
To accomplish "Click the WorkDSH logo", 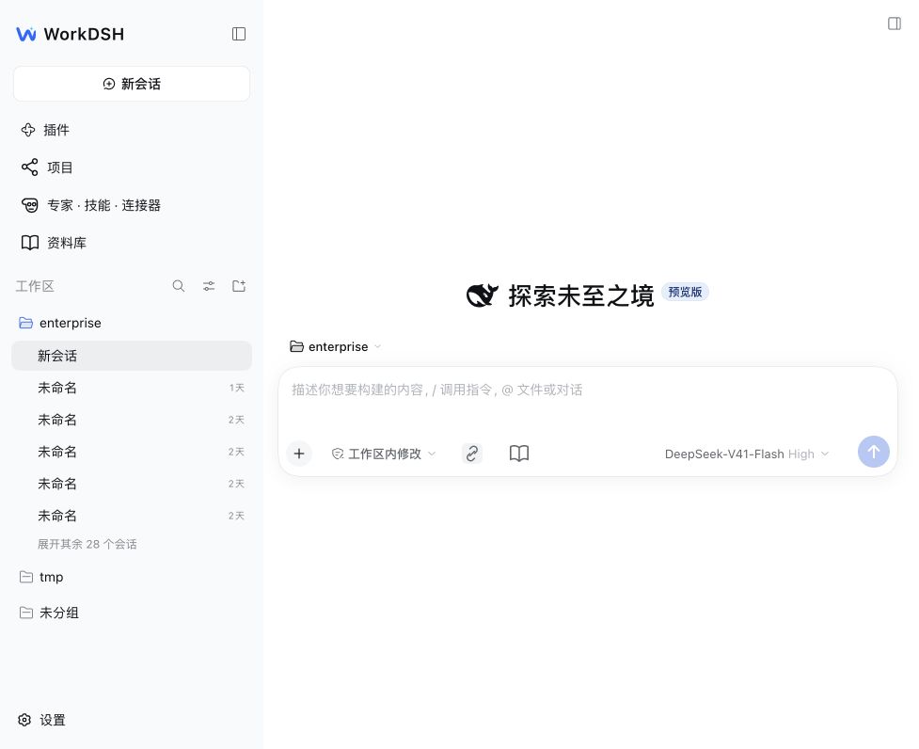I will (x=70, y=34).
